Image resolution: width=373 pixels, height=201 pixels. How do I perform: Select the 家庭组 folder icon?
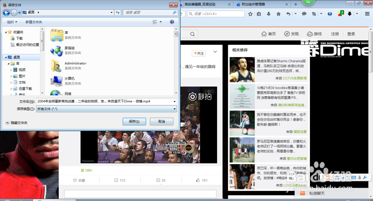click(x=57, y=50)
